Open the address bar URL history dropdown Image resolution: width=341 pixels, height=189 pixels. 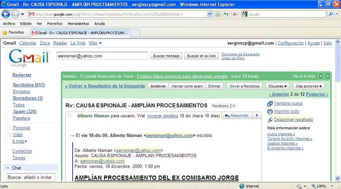[x=209, y=14]
